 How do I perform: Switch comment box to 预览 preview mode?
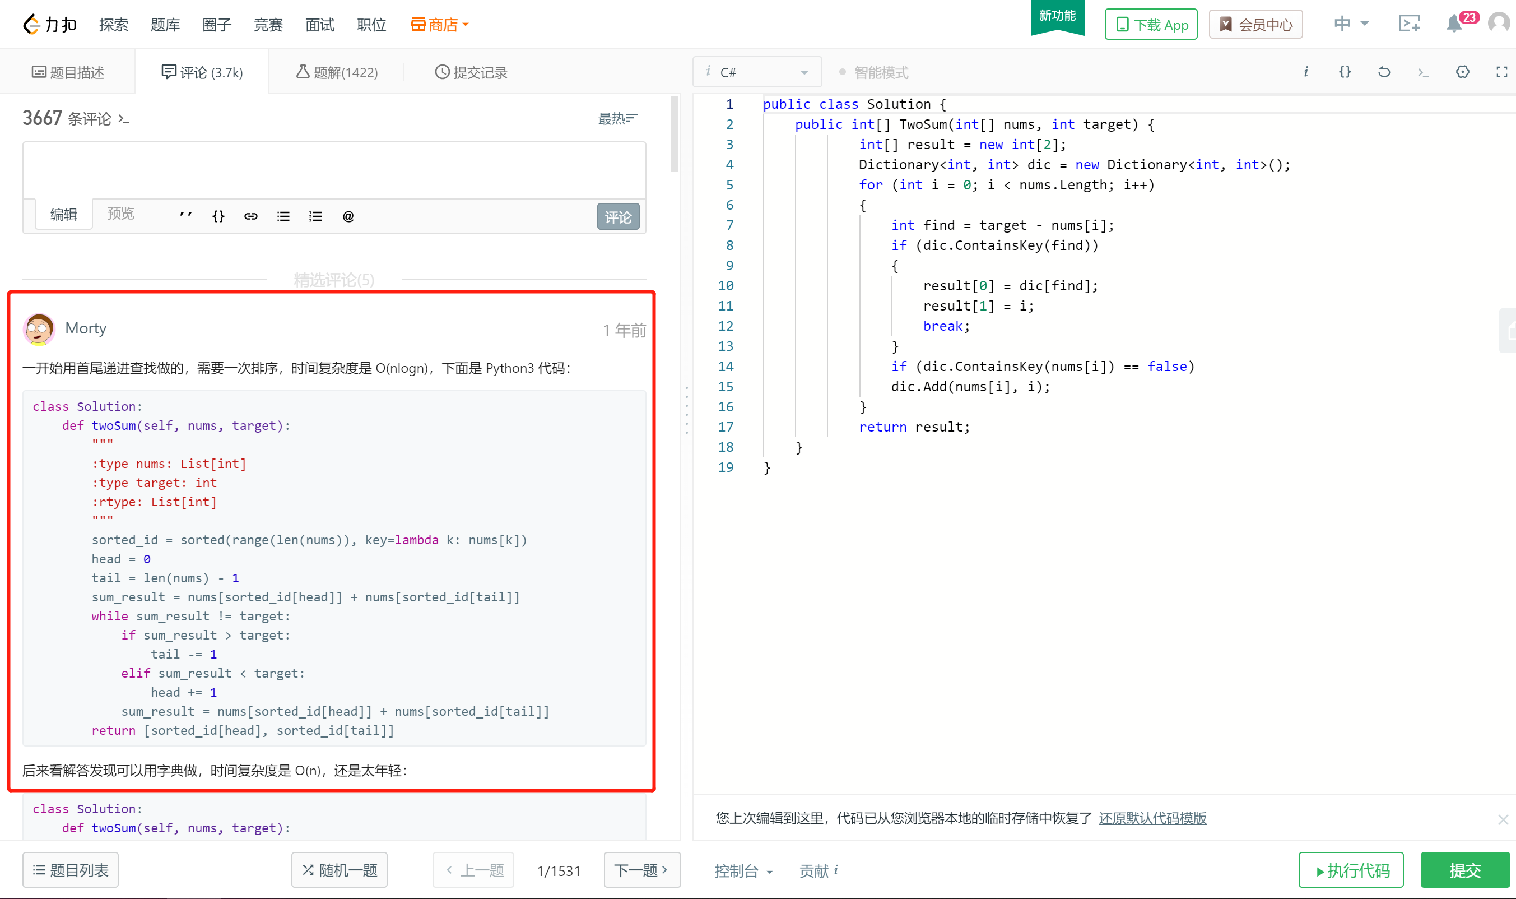(120, 214)
